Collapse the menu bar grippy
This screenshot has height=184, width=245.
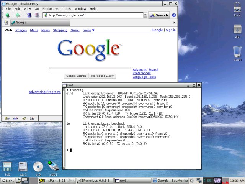click(3, 9)
